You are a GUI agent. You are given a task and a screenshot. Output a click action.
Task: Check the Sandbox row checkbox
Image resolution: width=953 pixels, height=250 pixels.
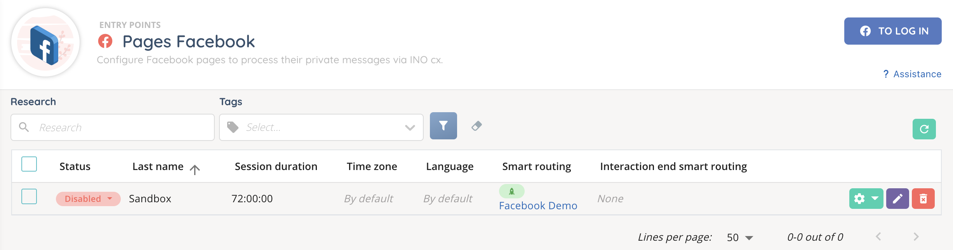pyautogui.click(x=29, y=196)
